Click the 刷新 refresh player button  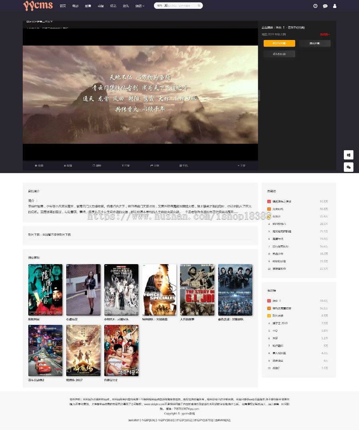click(x=97, y=165)
